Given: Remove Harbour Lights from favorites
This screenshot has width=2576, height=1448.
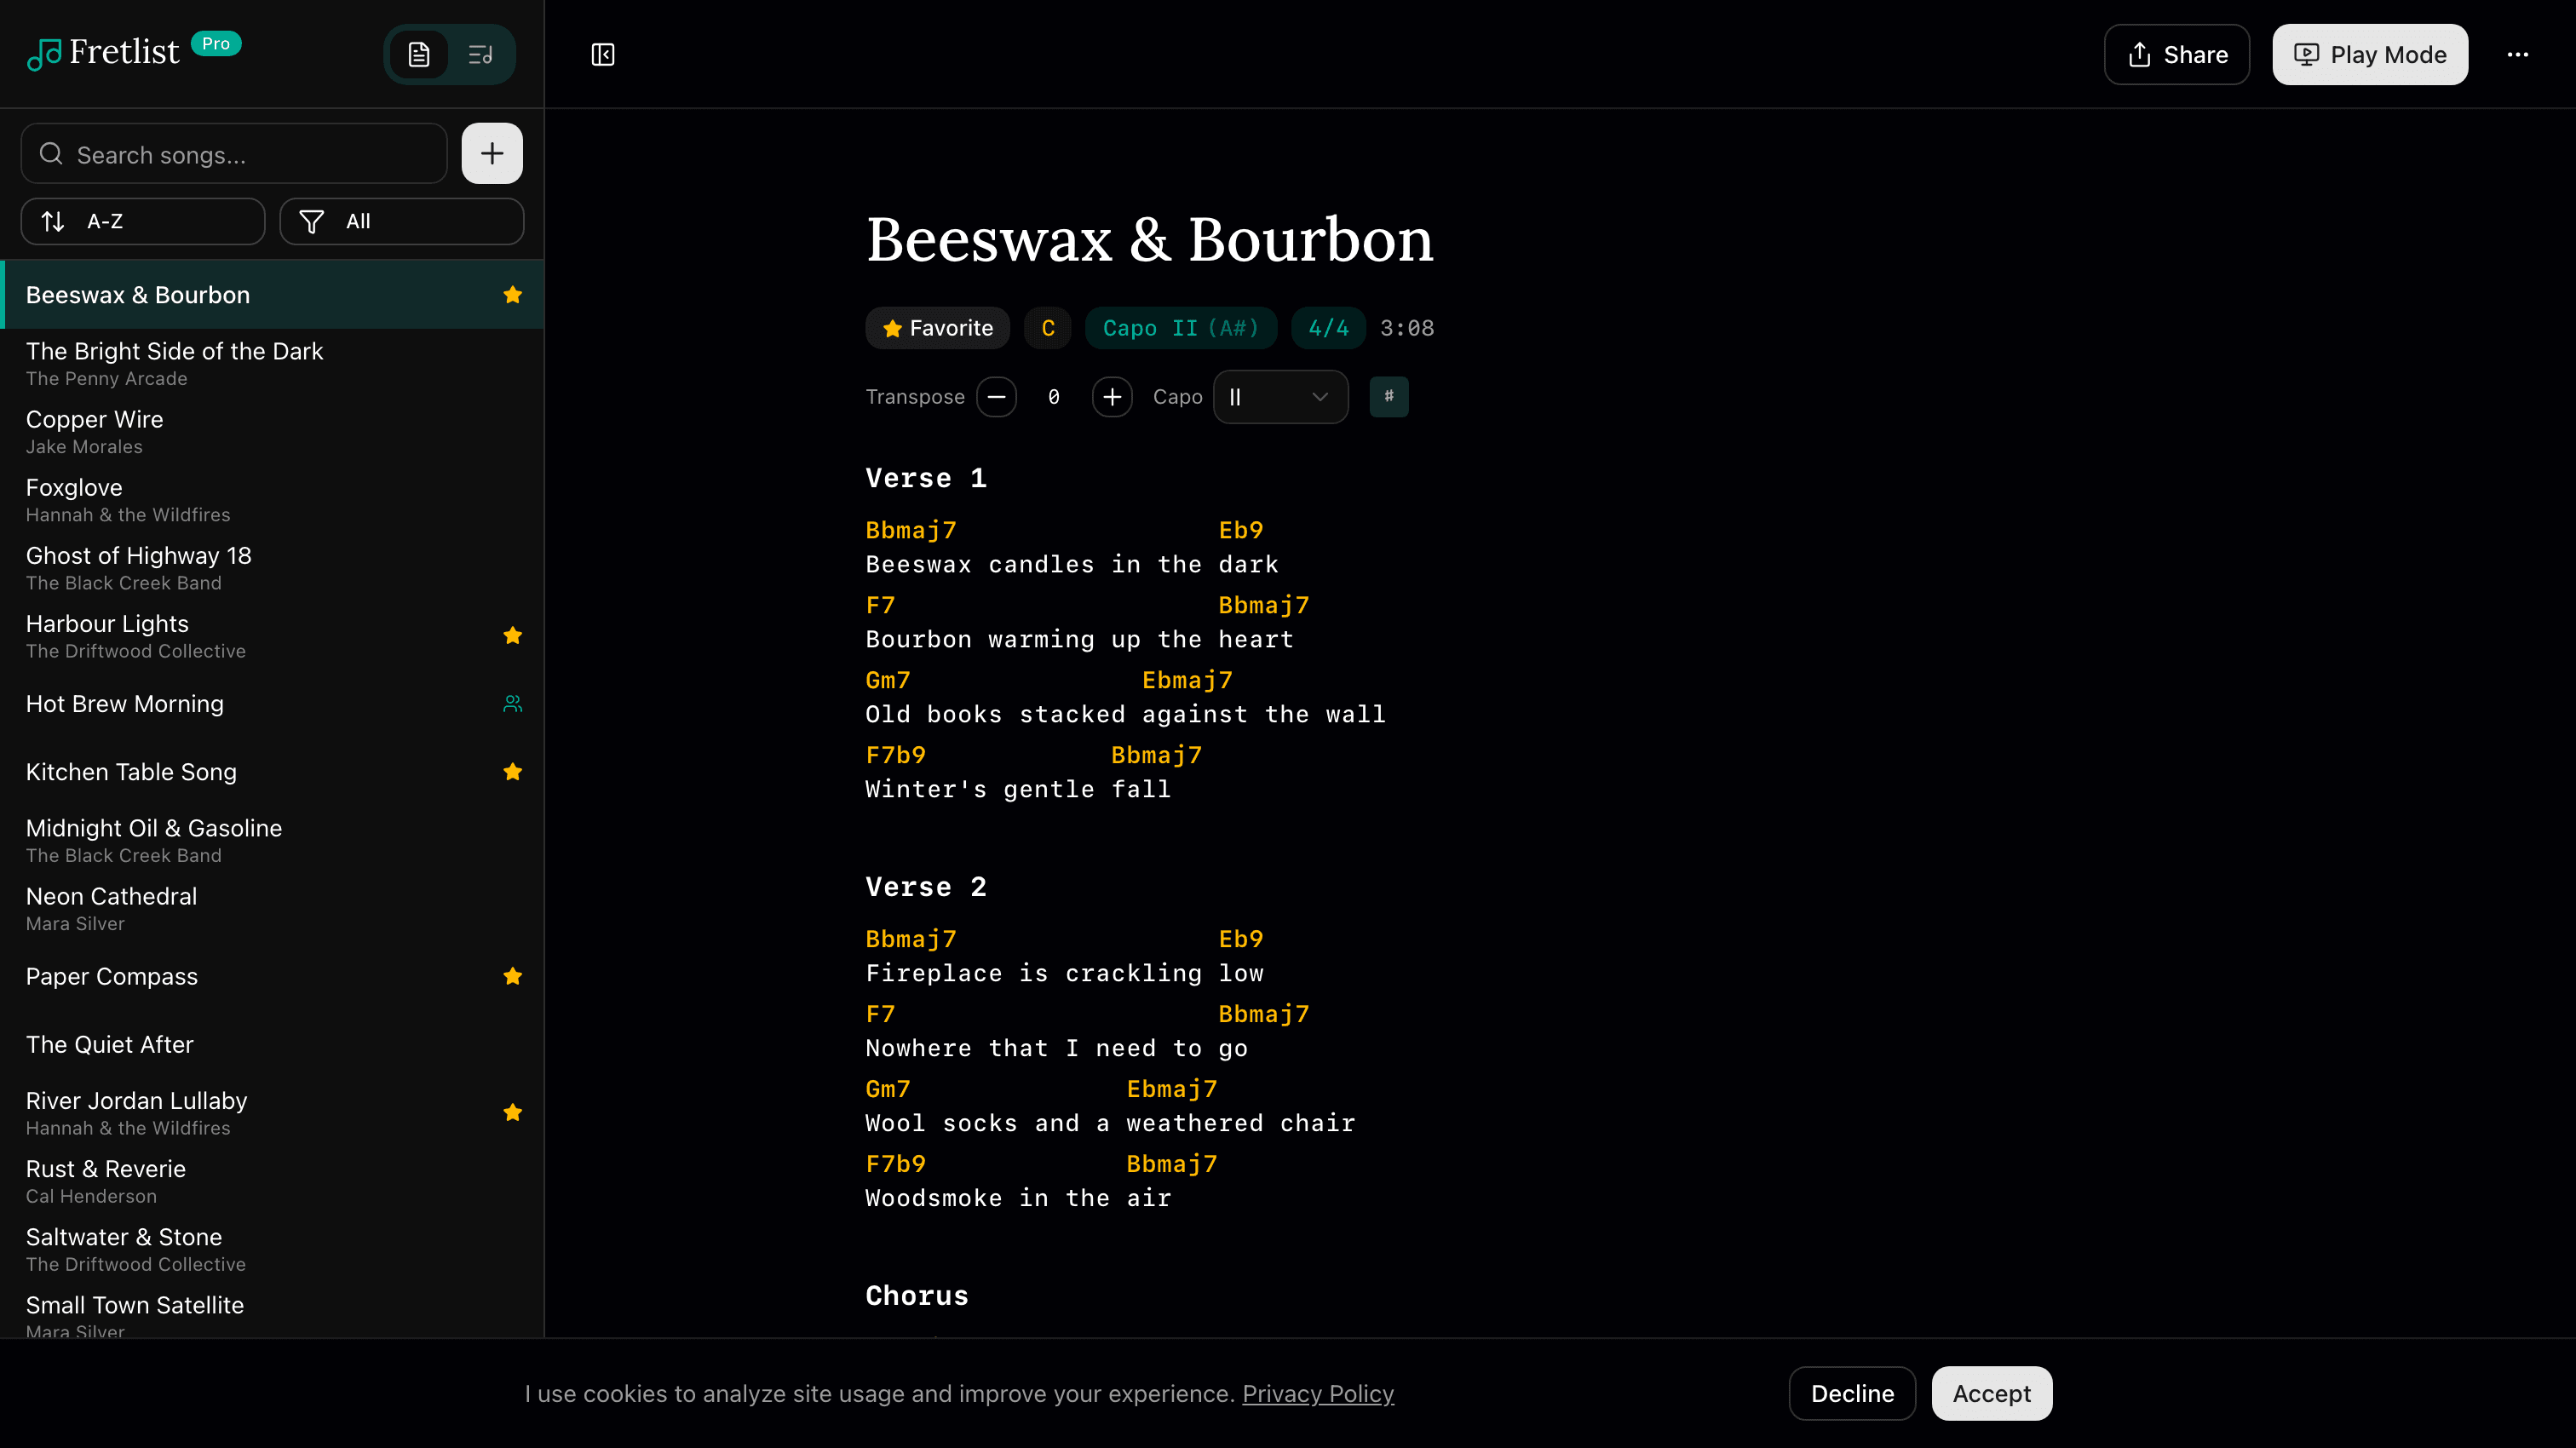Looking at the screenshot, I should click(x=512, y=635).
